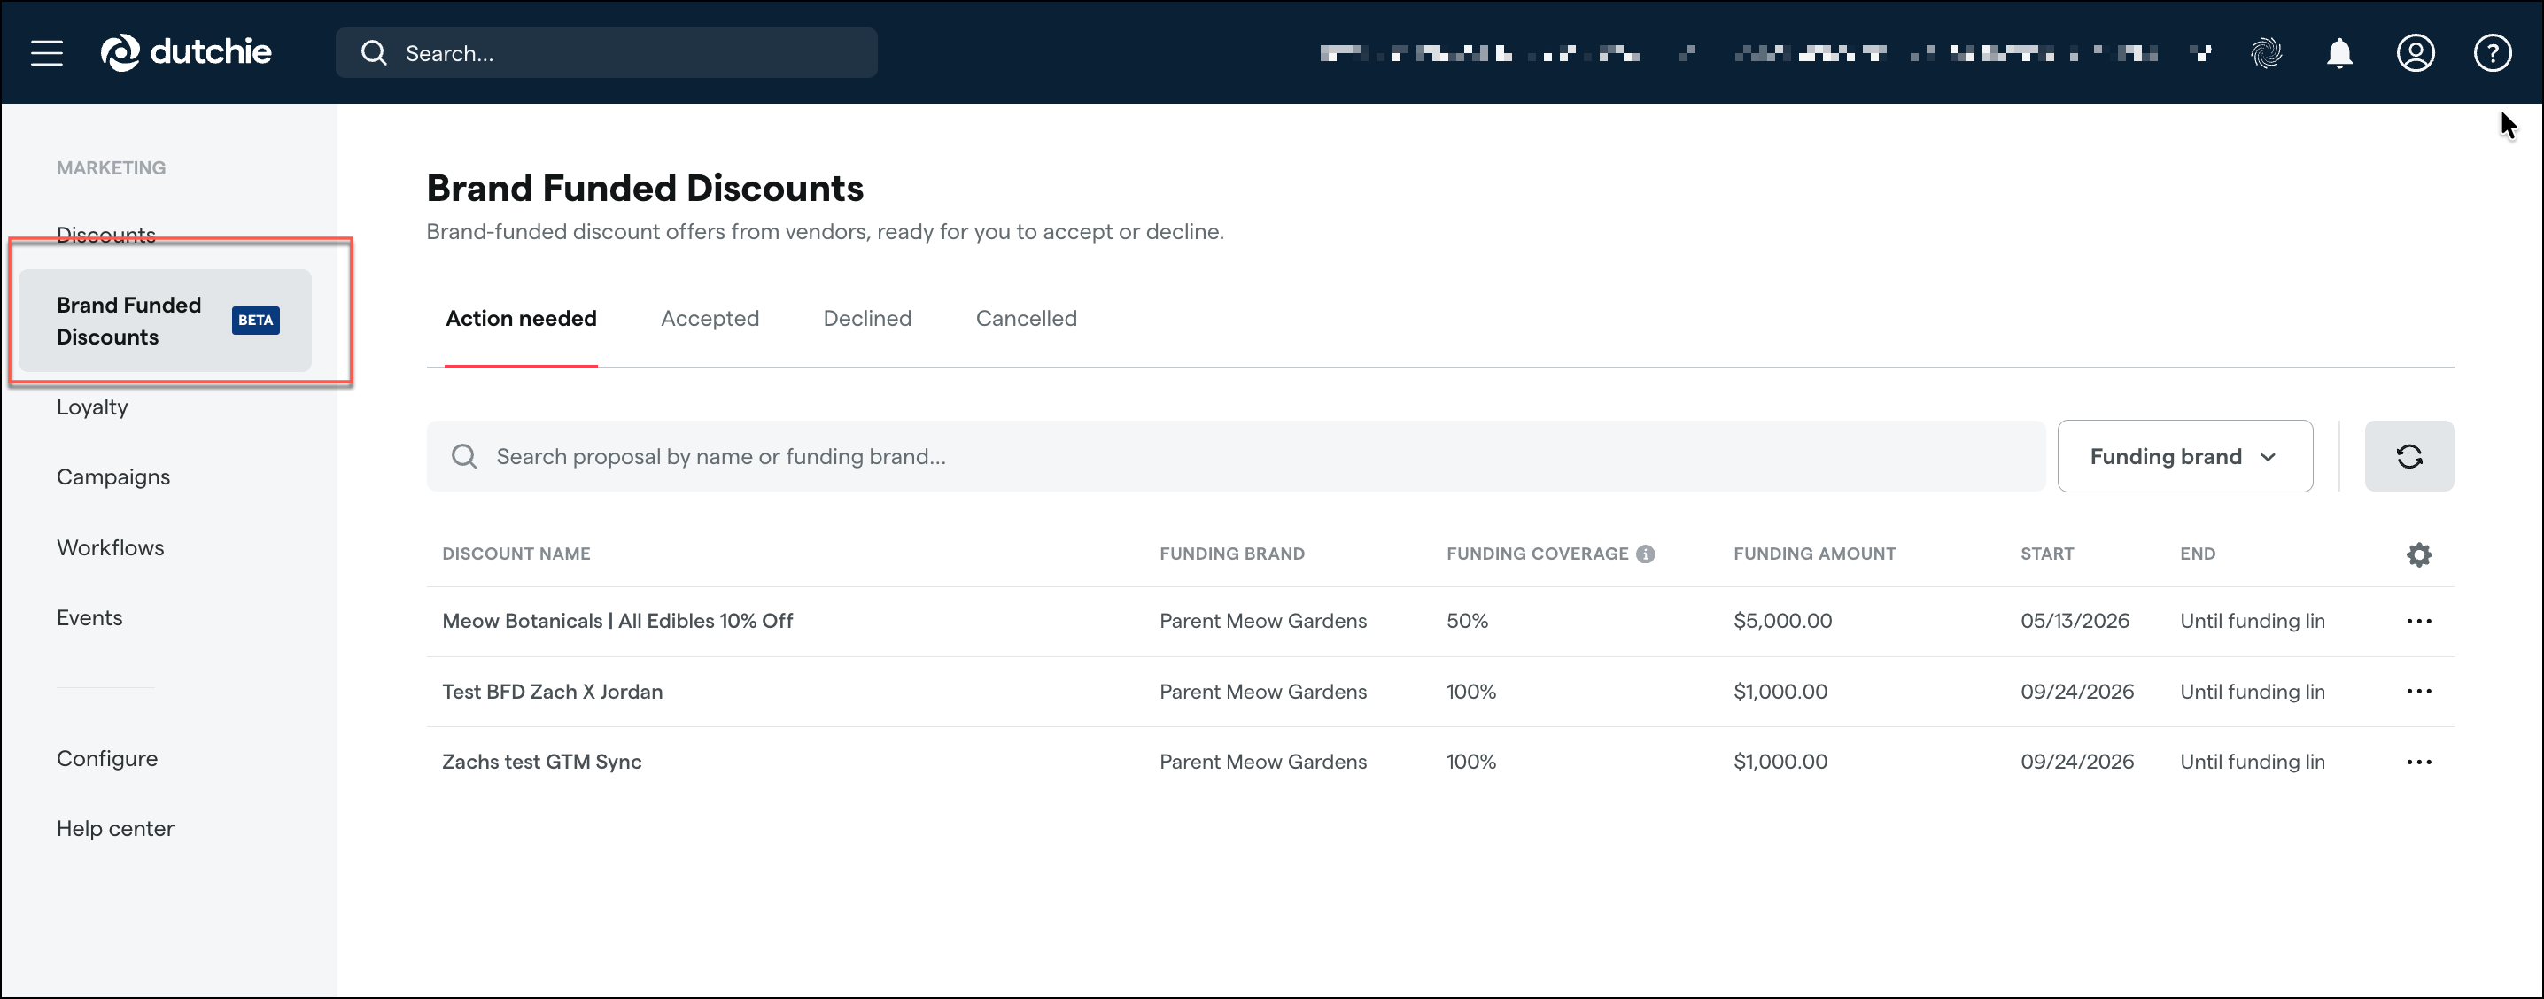Switch to the Cancelled tab
The image size is (2544, 999).
(1025, 319)
